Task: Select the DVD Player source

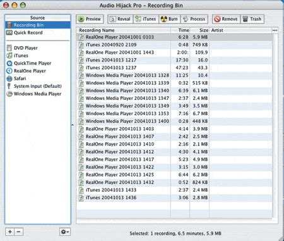Action: [x=38, y=48]
